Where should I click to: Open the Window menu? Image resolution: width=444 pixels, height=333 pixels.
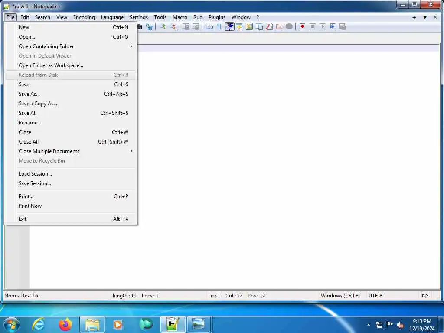coord(241,17)
